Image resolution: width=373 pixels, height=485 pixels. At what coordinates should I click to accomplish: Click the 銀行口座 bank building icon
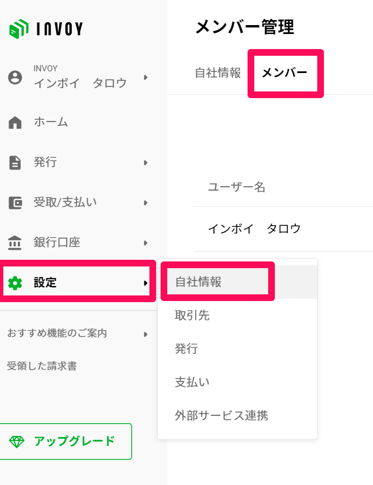pyautogui.click(x=15, y=243)
